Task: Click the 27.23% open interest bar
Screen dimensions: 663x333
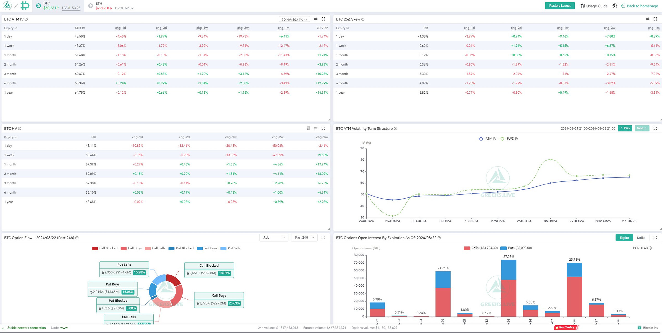Action: (x=509, y=288)
